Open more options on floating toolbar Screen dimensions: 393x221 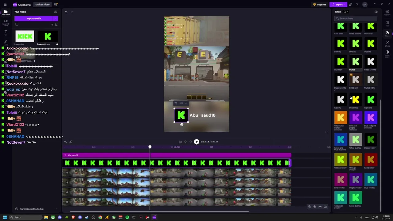pyautogui.click(x=186, y=103)
